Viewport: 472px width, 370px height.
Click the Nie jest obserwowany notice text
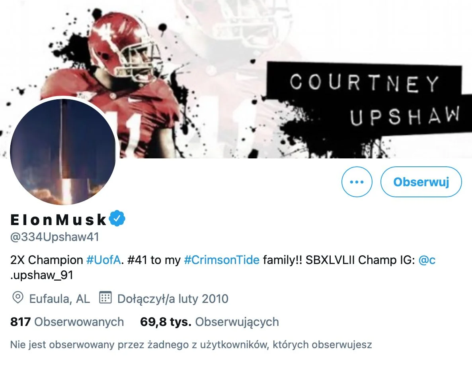[191, 345]
